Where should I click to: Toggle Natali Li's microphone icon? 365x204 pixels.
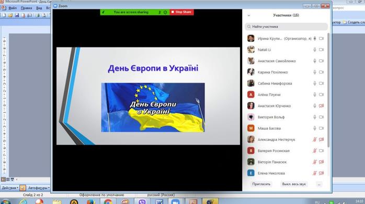pyautogui.click(x=314, y=50)
